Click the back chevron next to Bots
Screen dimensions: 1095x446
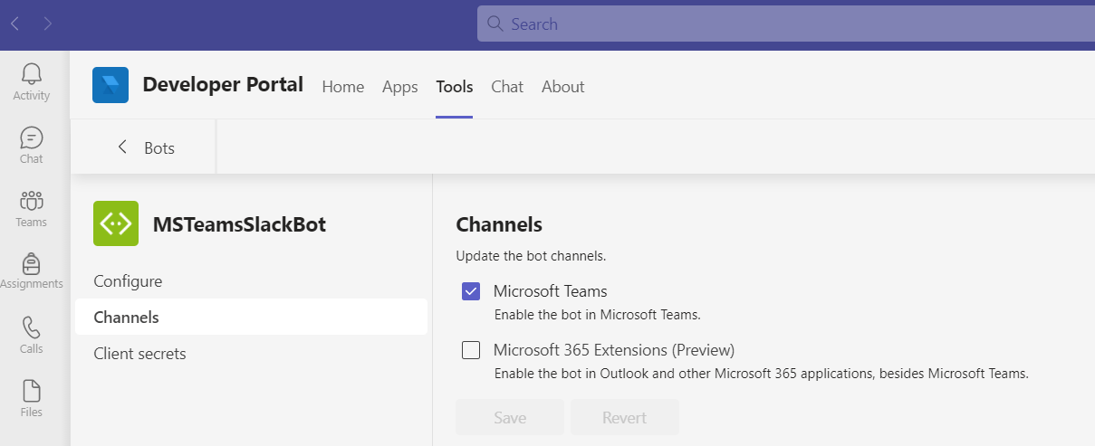point(123,147)
